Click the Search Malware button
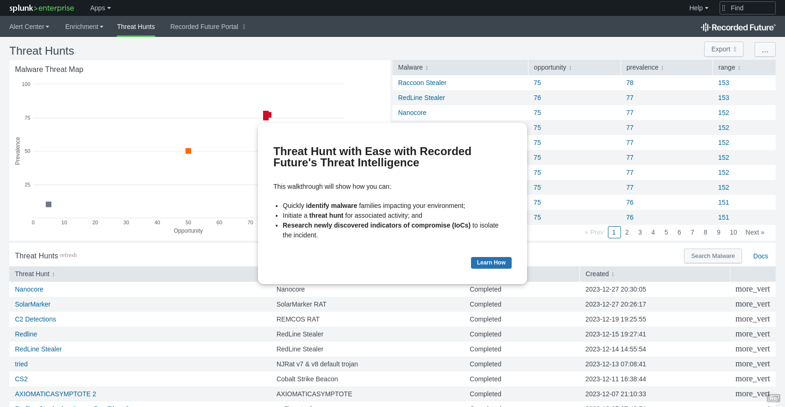The width and height of the screenshot is (785, 407). (713, 256)
